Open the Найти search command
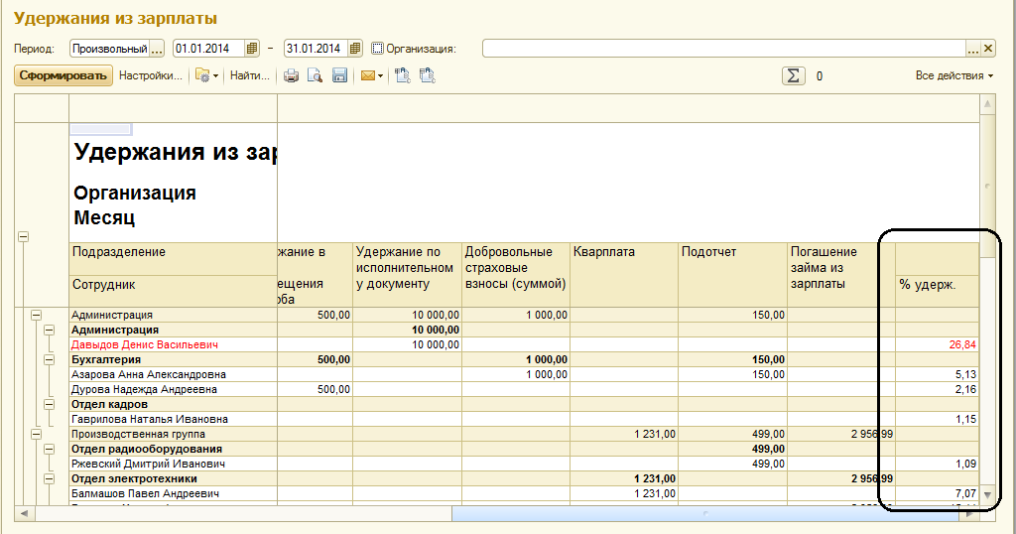This screenshot has width=1016, height=534. (250, 75)
